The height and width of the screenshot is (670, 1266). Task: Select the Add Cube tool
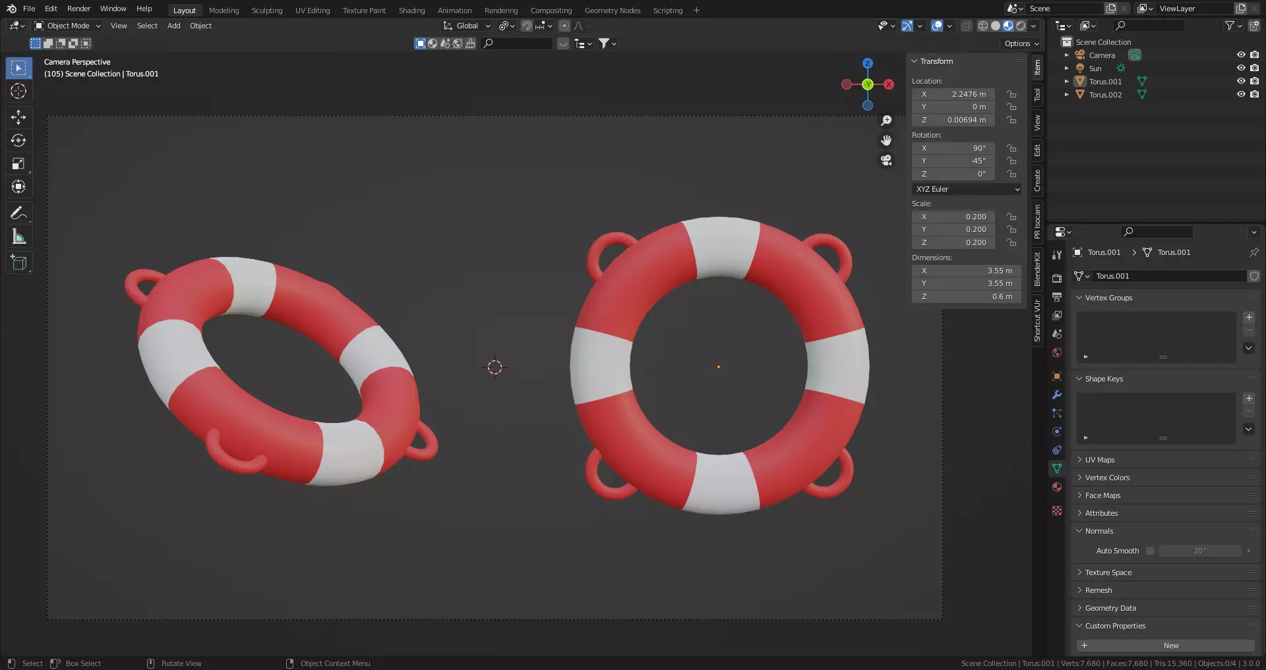tap(18, 263)
